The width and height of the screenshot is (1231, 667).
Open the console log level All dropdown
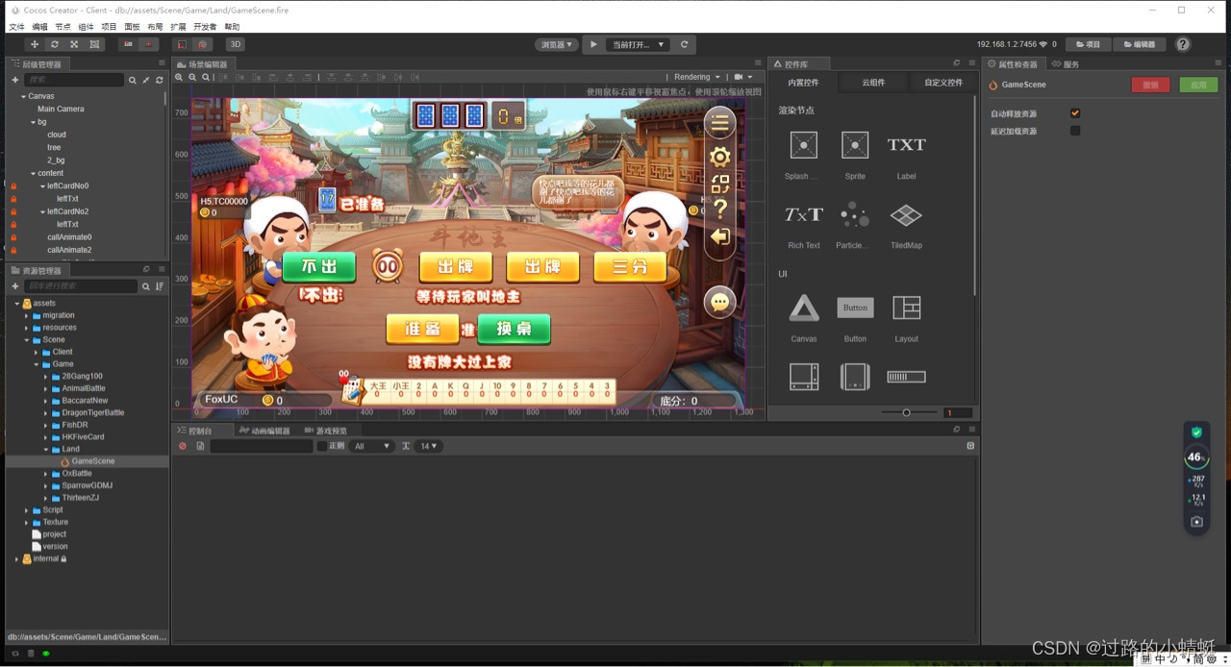coord(372,446)
